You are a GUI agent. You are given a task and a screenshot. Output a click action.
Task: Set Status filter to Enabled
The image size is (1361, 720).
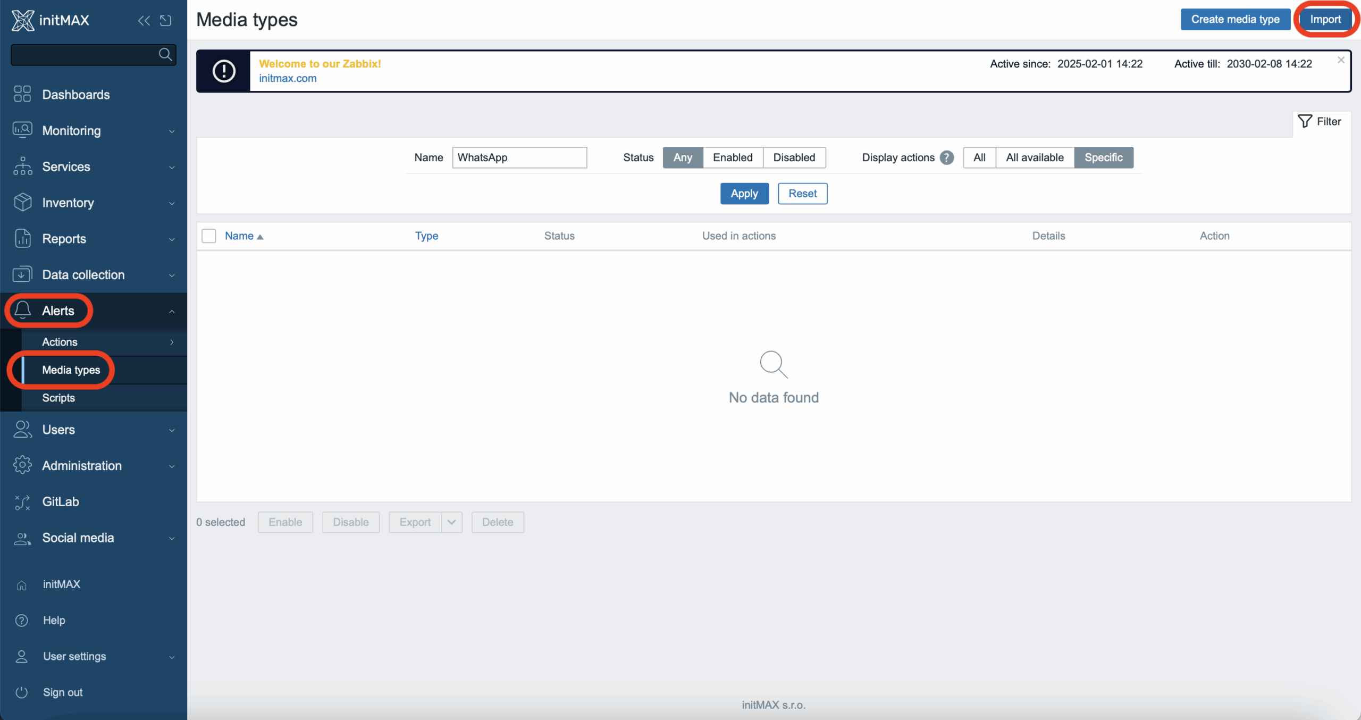tap(733, 157)
